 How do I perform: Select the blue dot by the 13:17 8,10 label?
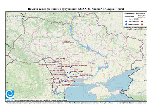[67, 72]
